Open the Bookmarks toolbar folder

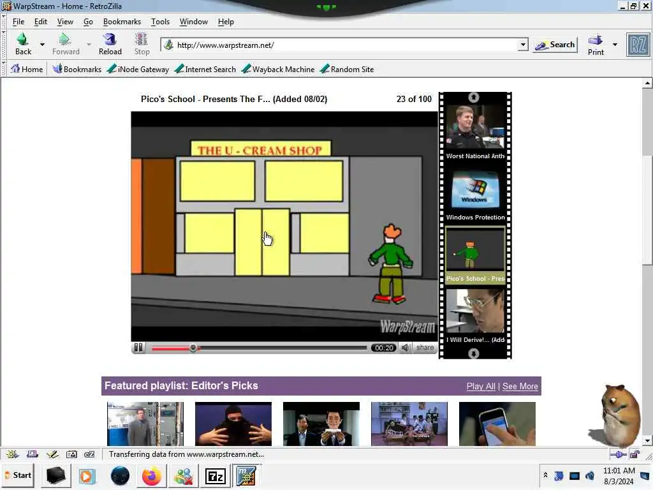(77, 69)
